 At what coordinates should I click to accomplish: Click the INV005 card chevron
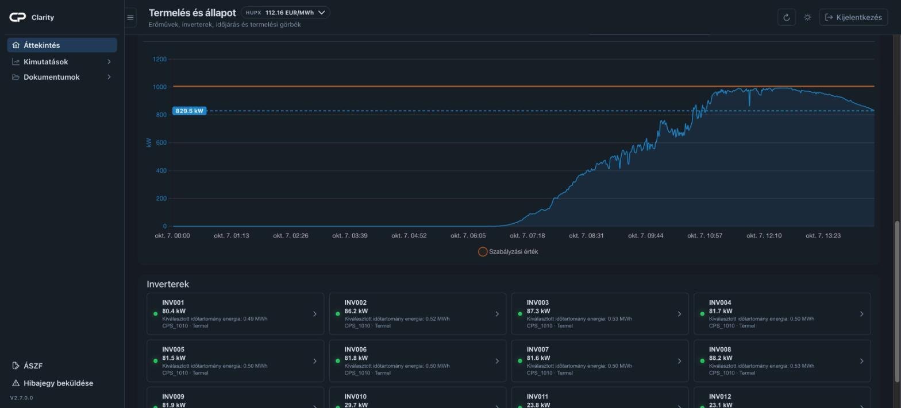(x=315, y=361)
